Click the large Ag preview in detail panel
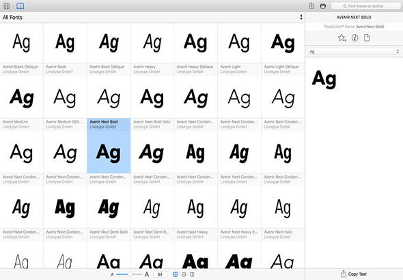 [324, 79]
